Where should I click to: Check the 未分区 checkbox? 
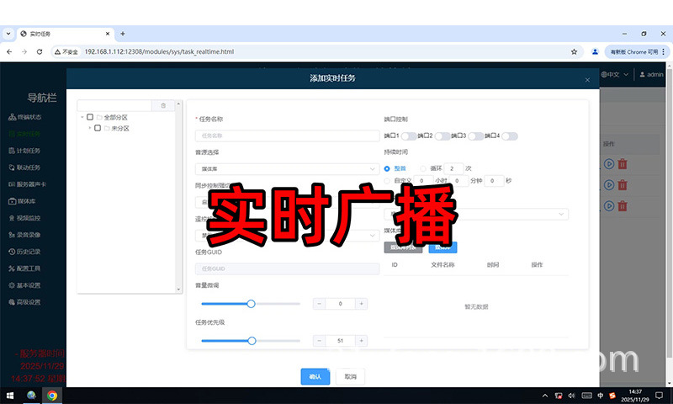pos(98,128)
